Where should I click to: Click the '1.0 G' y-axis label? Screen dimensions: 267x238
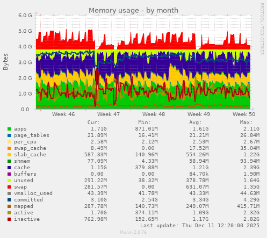tap(25, 93)
